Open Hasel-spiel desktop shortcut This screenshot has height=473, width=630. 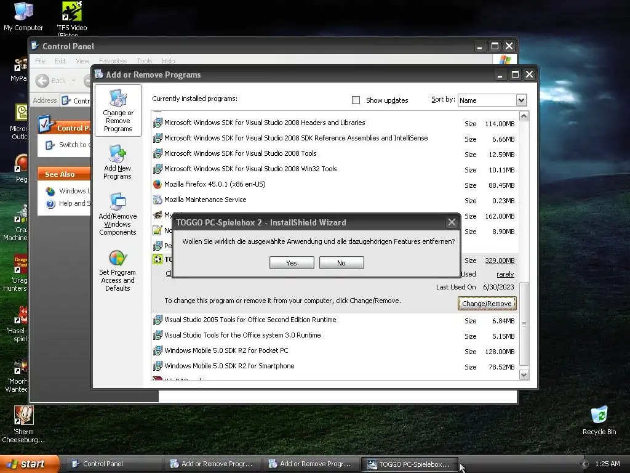click(x=18, y=324)
